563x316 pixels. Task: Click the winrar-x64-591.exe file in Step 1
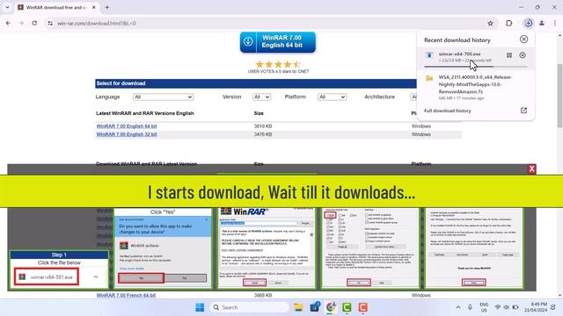47,277
